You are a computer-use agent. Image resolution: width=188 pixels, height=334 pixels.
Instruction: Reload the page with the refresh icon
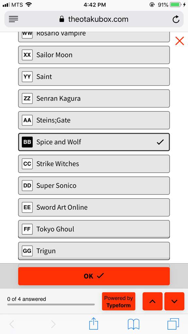(176, 19)
